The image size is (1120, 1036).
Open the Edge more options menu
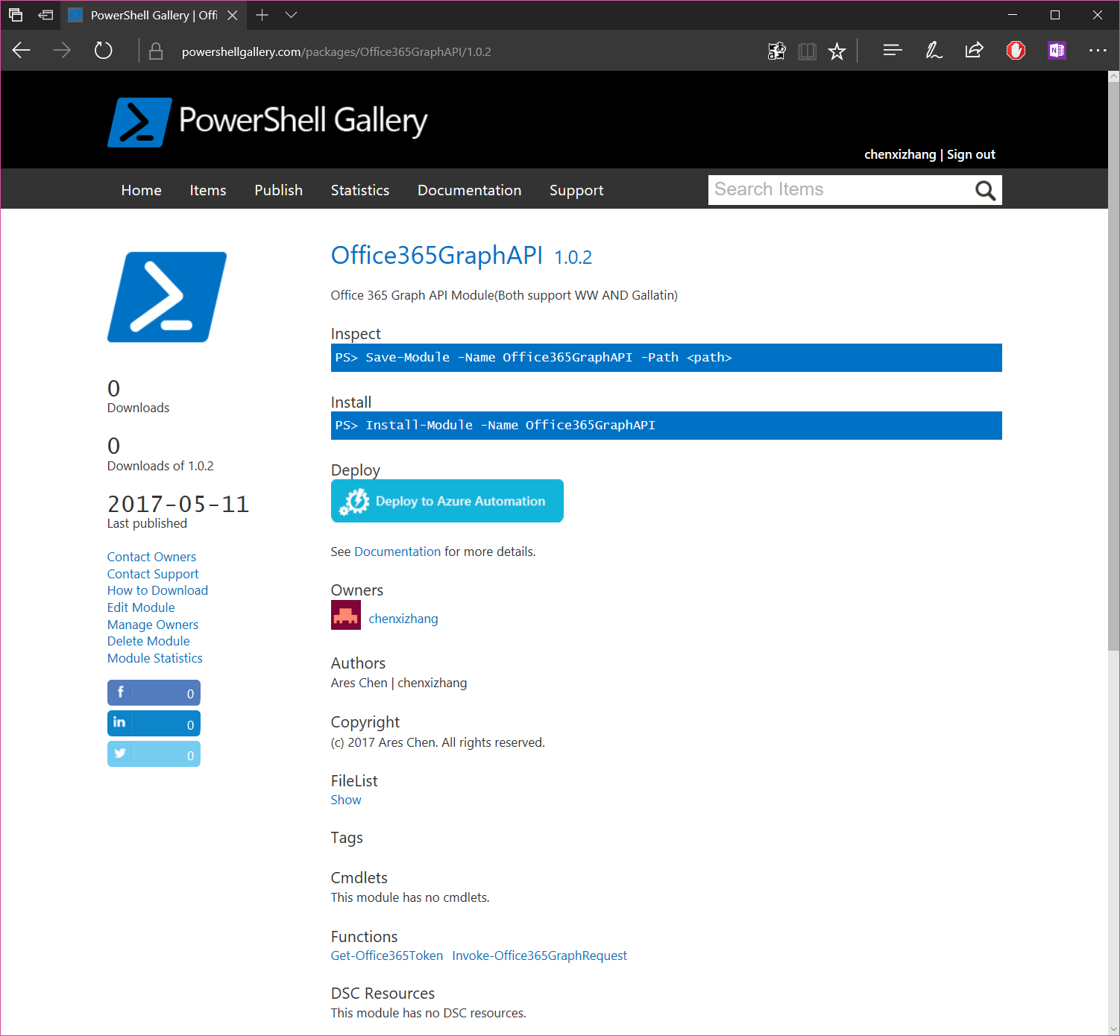[x=1098, y=50]
